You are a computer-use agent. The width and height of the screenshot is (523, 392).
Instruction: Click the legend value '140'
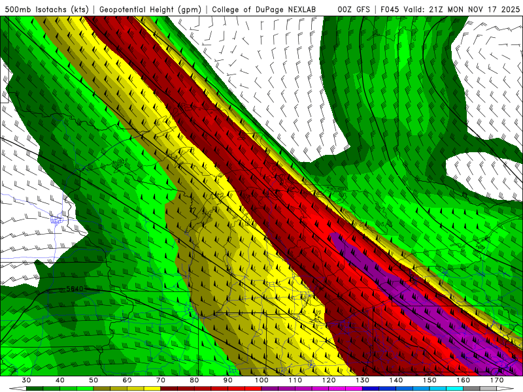pyautogui.click(x=396, y=380)
